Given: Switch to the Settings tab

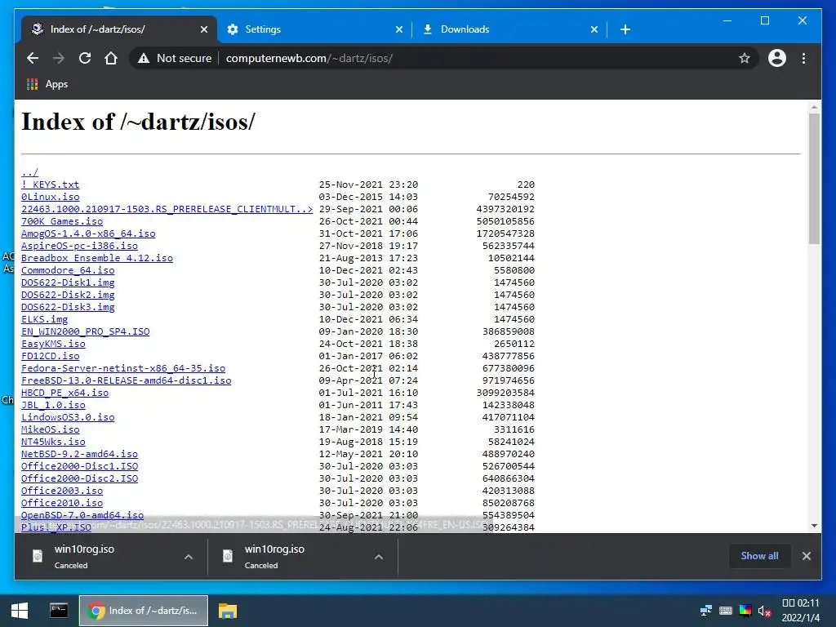Looking at the screenshot, I should 314,29.
